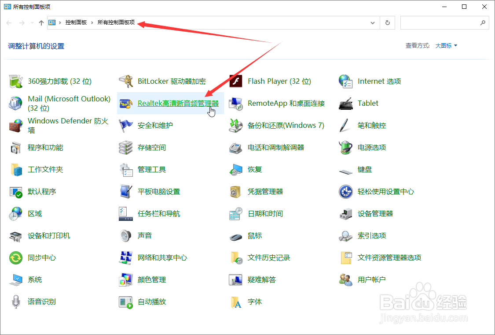Open the 文件历史记录 link
Image resolution: width=495 pixels, height=335 pixels.
pos(269,258)
